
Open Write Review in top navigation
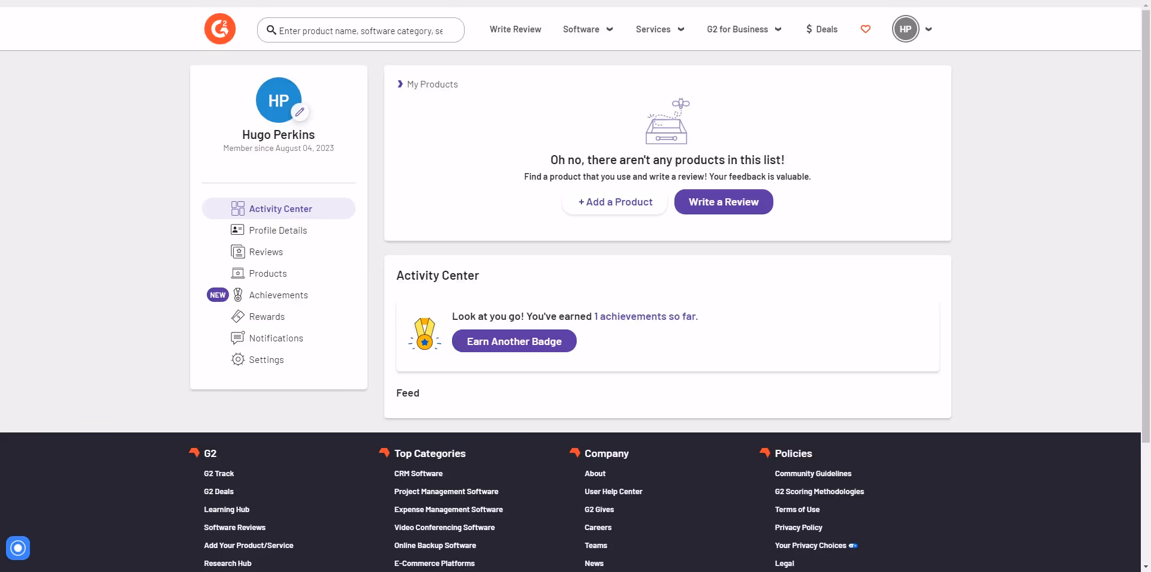tap(515, 29)
